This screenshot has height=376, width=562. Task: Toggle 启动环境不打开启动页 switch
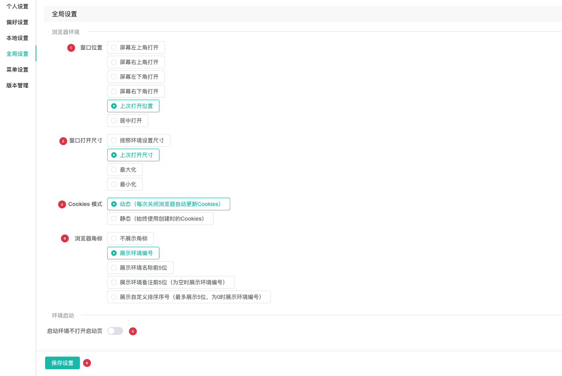tap(115, 331)
